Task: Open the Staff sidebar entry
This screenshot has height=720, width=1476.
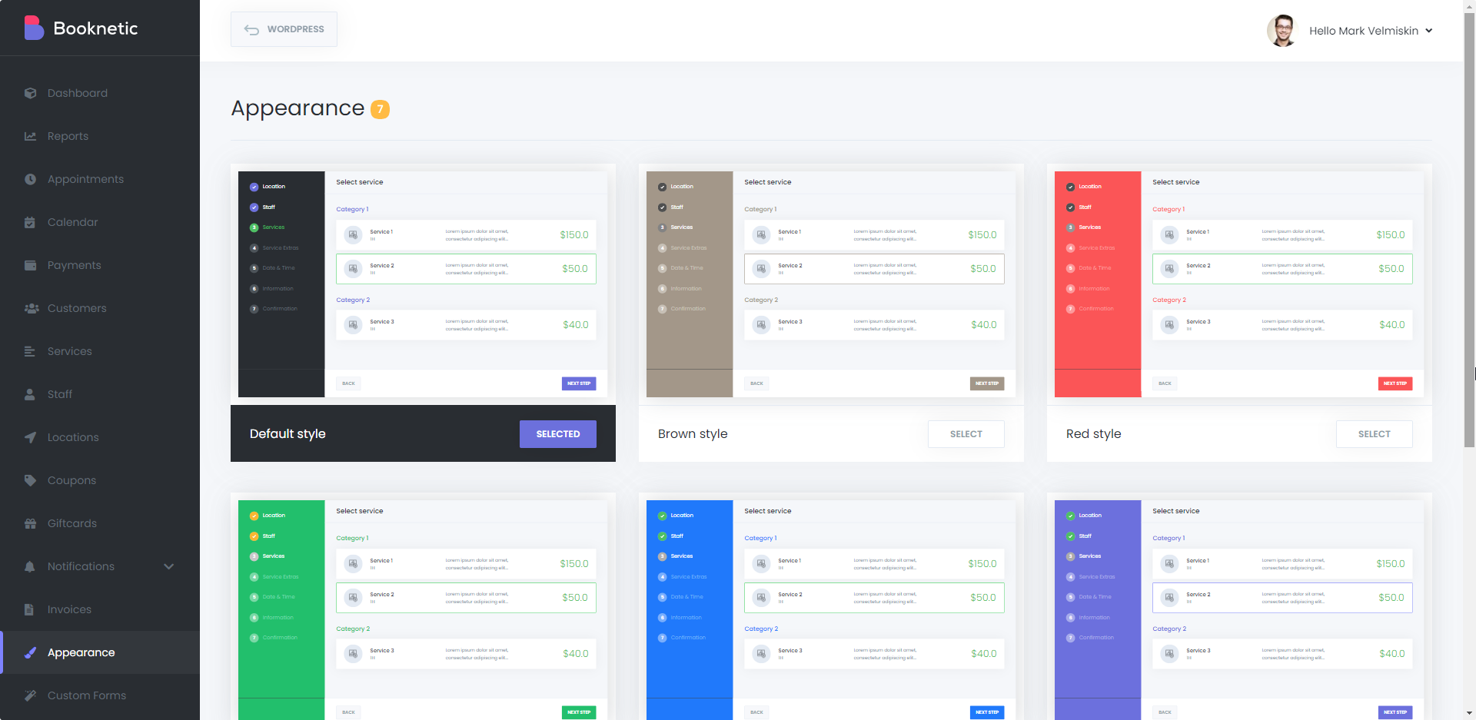Action: pyautogui.click(x=100, y=394)
